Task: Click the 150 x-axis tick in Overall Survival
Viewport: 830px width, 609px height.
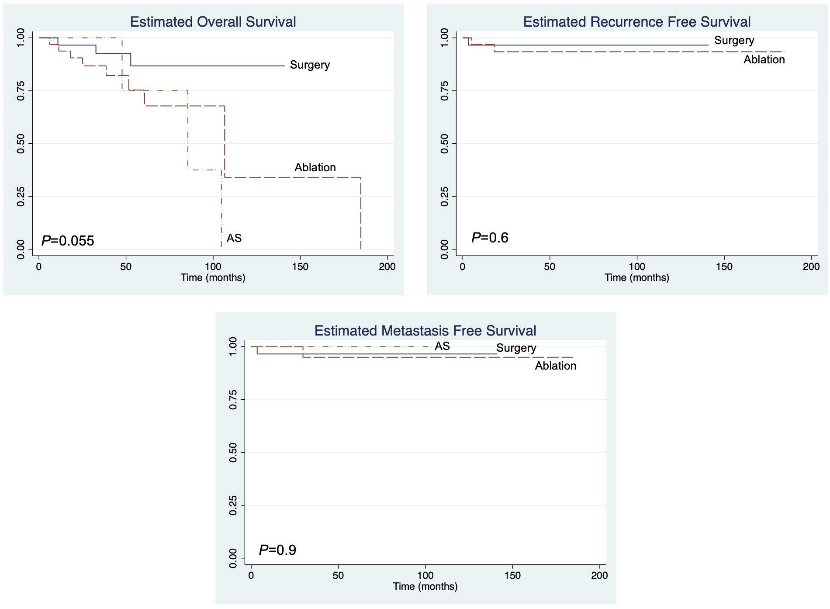Action: click(x=300, y=267)
